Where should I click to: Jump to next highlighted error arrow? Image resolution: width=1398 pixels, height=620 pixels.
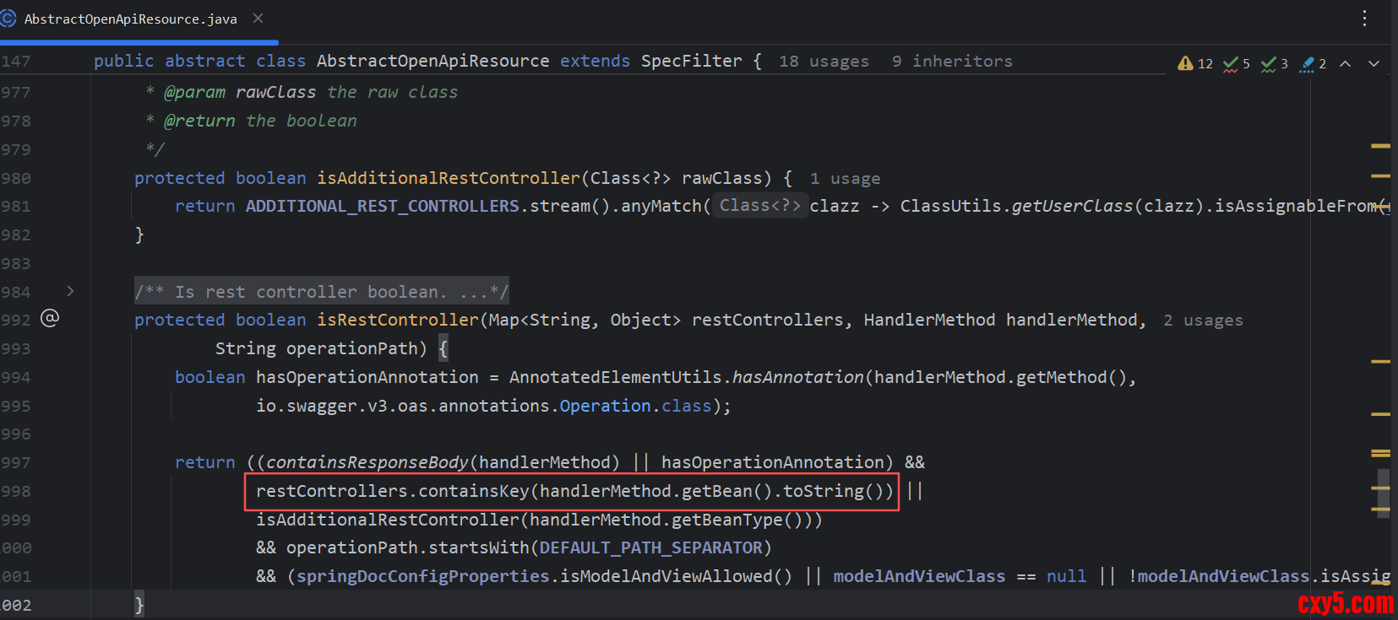tap(1374, 63)
